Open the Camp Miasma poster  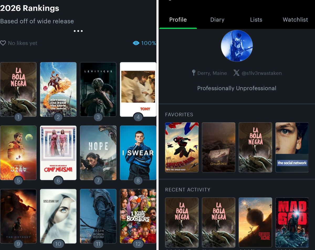point(58,153)
